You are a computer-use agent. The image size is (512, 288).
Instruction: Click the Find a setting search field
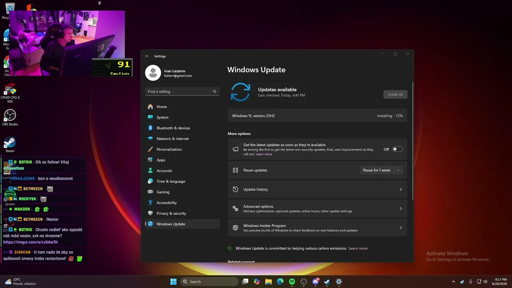point(182,92)
